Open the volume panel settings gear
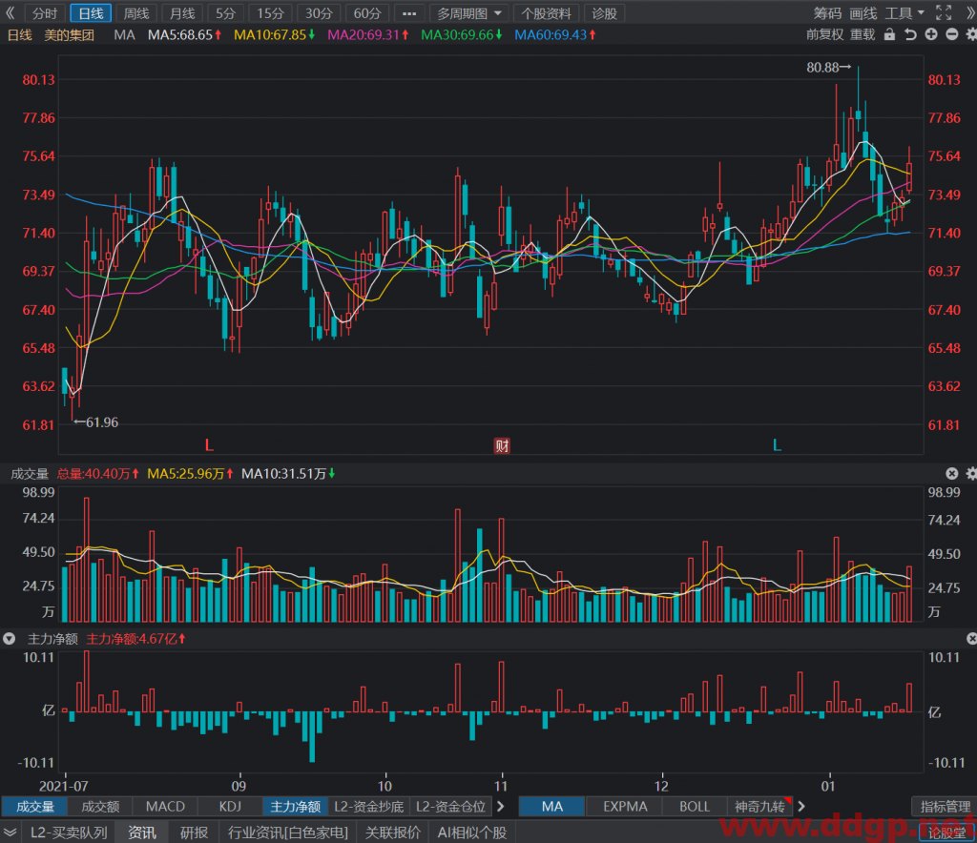The height and width of the screenshot is (843, 977). pos(971,474)
